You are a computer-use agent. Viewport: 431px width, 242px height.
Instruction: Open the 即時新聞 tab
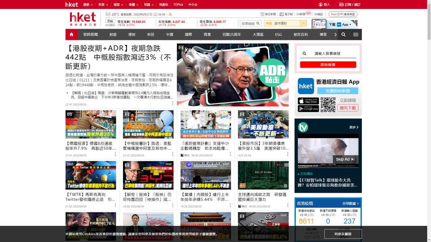pyautogui.click(x=90, y=35)
